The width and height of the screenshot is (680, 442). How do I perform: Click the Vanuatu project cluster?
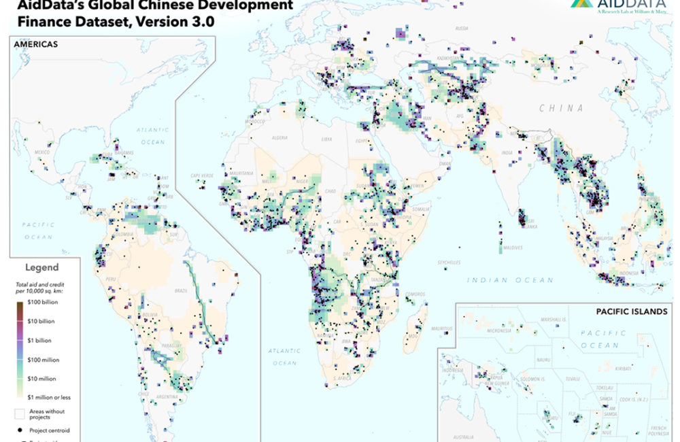pos(546,413)
